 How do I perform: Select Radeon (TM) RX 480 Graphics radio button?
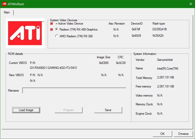point(57,29)
